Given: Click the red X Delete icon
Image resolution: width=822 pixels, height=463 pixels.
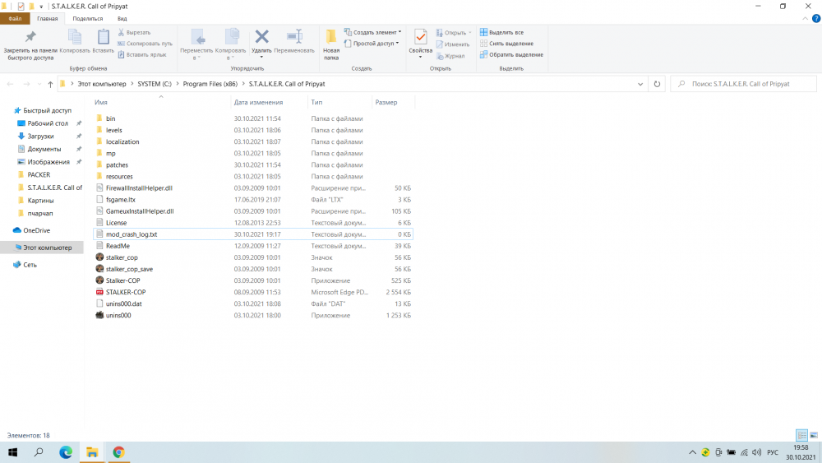Looking at the screenshot, I should pos(261,37).
